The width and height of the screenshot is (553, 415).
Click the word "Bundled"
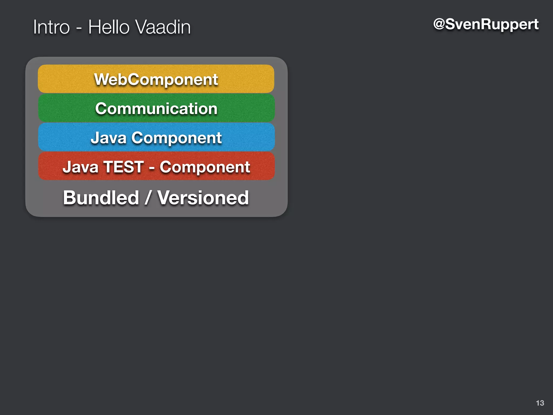tap(101, 198)
